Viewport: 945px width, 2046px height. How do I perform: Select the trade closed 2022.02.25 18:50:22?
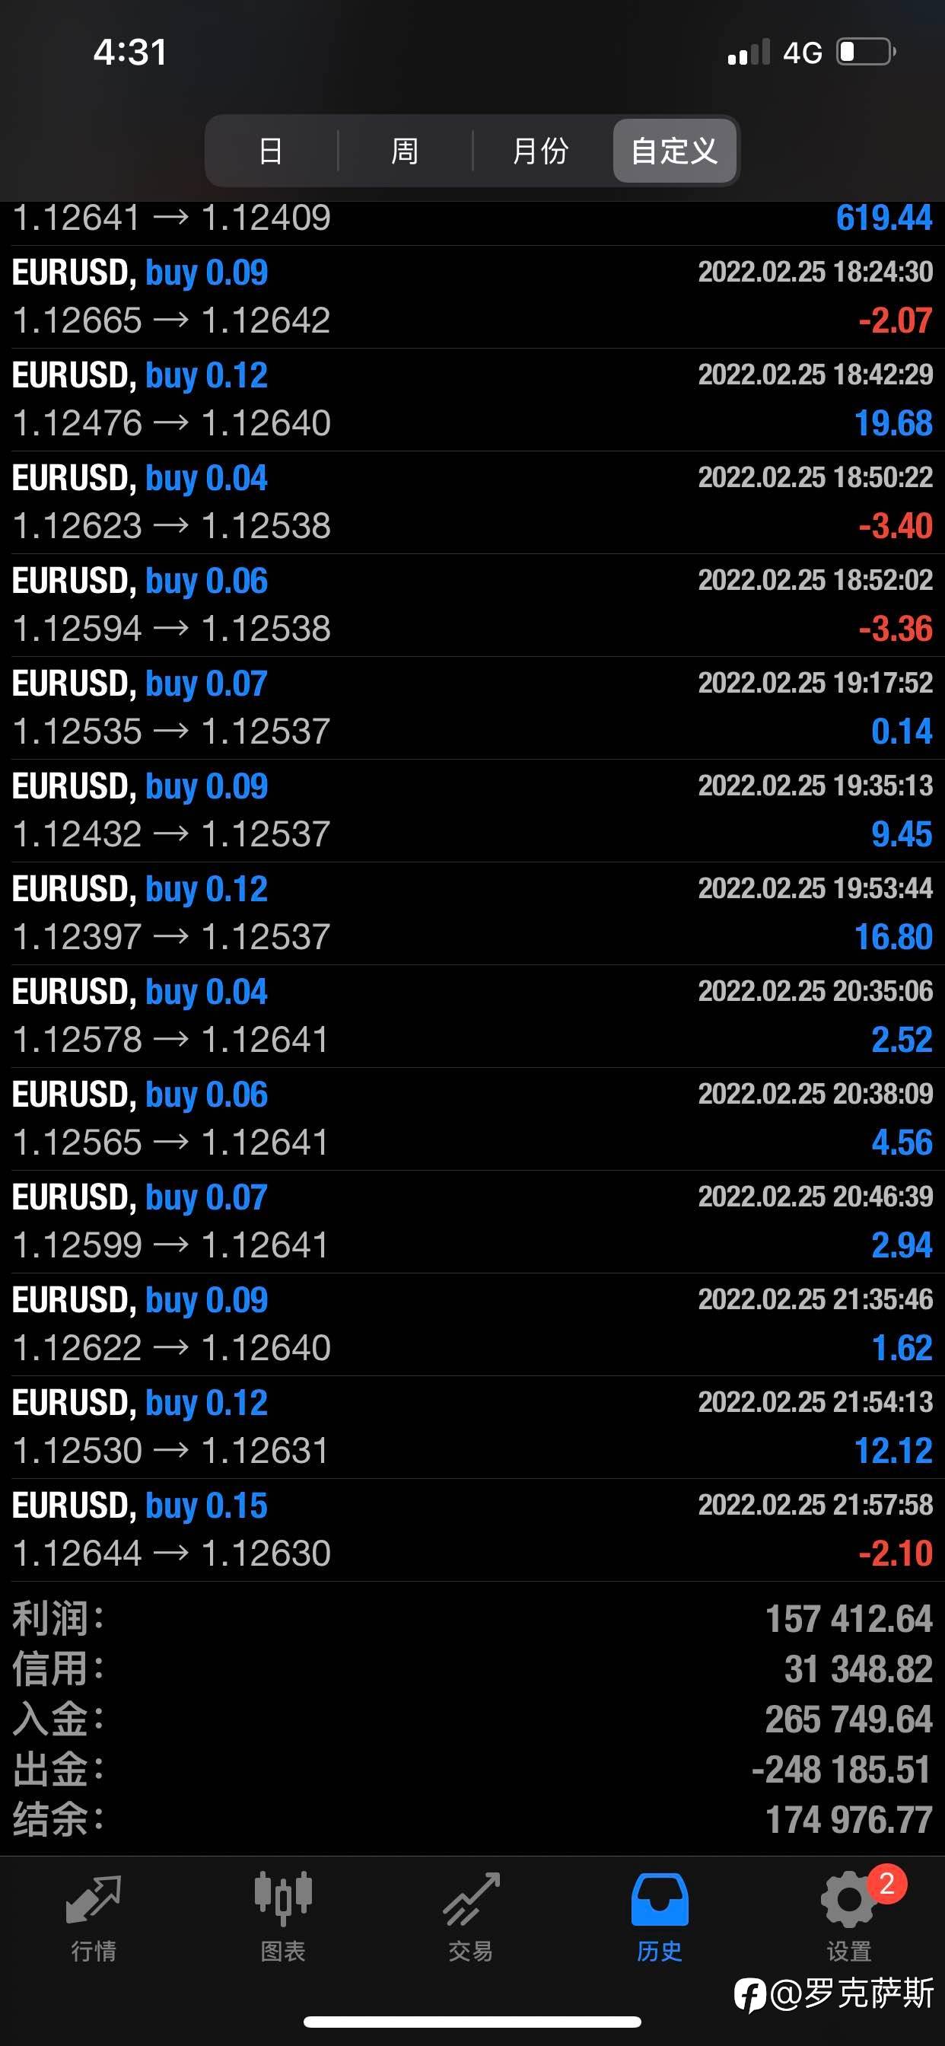[473, 502]
